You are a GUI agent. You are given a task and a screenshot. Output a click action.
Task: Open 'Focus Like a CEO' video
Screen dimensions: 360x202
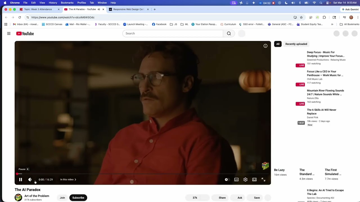click(x=325, y=73)
